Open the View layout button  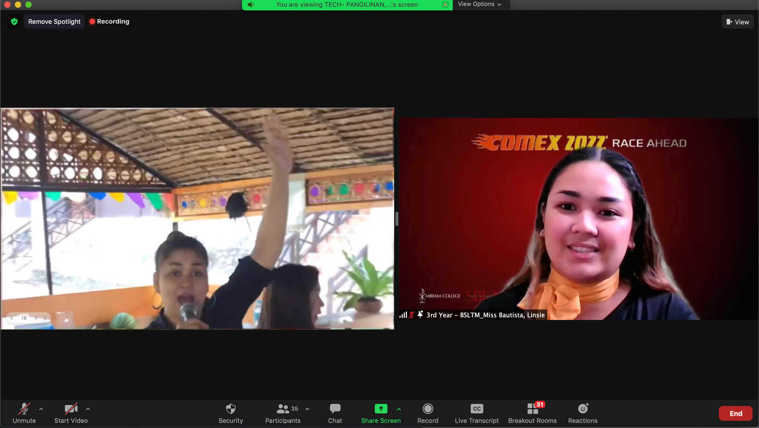click(x=738, y=22)
